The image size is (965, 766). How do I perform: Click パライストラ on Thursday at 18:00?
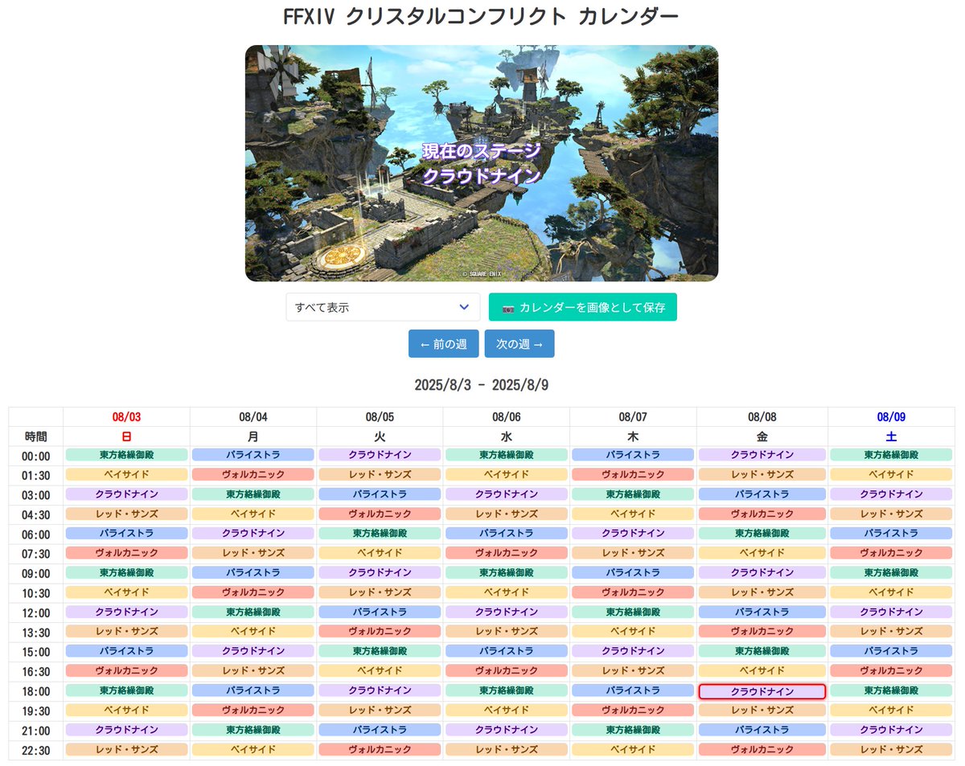point(633,690)
